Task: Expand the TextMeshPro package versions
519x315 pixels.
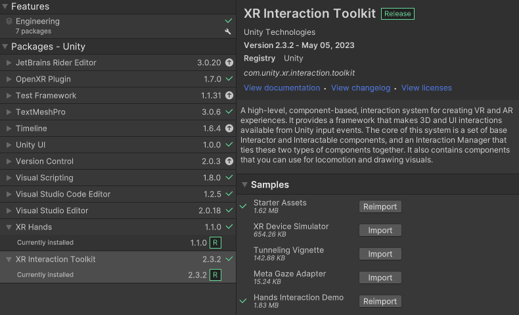Action: tap(9, 112)
